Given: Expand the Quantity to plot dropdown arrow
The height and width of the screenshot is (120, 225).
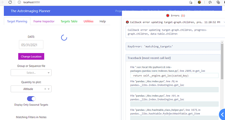Looking at the screenshot, I should 49,89.
